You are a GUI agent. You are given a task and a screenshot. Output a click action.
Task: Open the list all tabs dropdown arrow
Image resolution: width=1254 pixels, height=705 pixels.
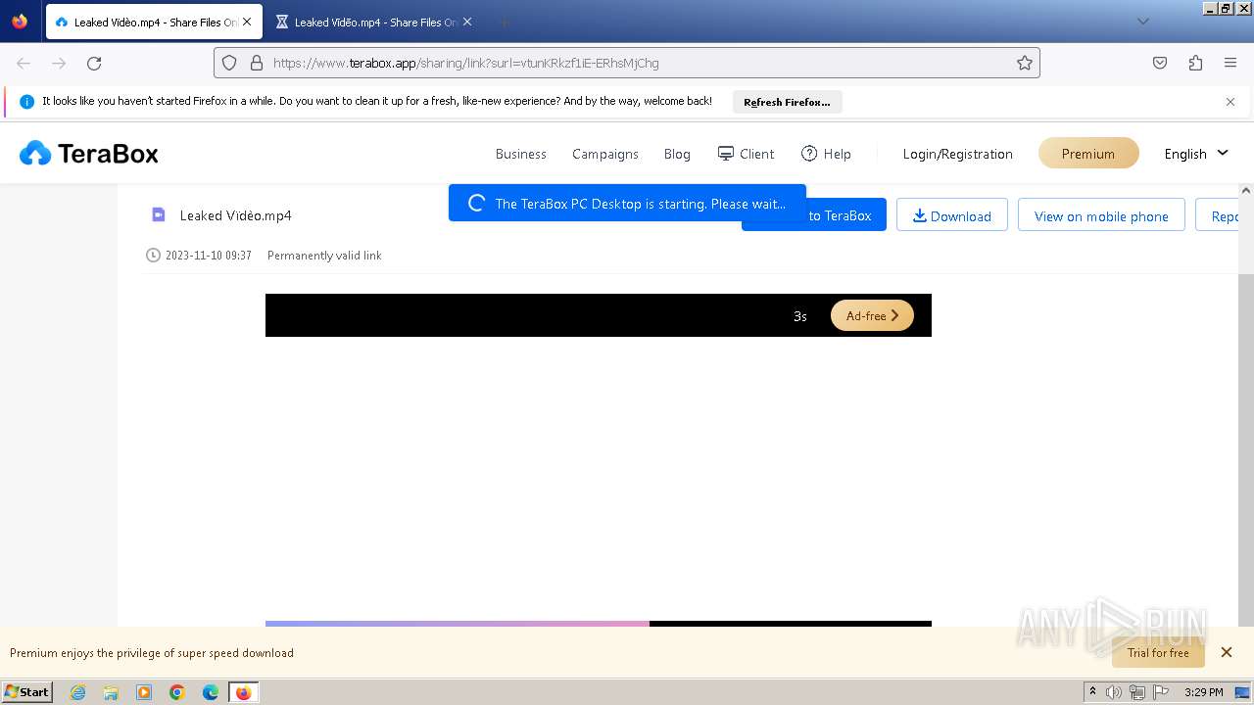pyautogui.click(x=1142, y=22)
